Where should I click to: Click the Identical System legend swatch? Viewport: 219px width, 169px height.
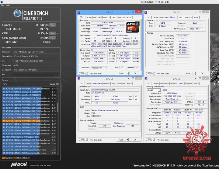tap(16, 158)
